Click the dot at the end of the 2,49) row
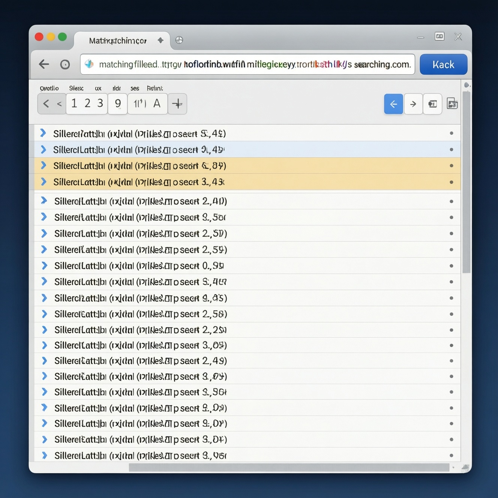The width and height of the screenshot is (498, 498). [x=451, y=361]
